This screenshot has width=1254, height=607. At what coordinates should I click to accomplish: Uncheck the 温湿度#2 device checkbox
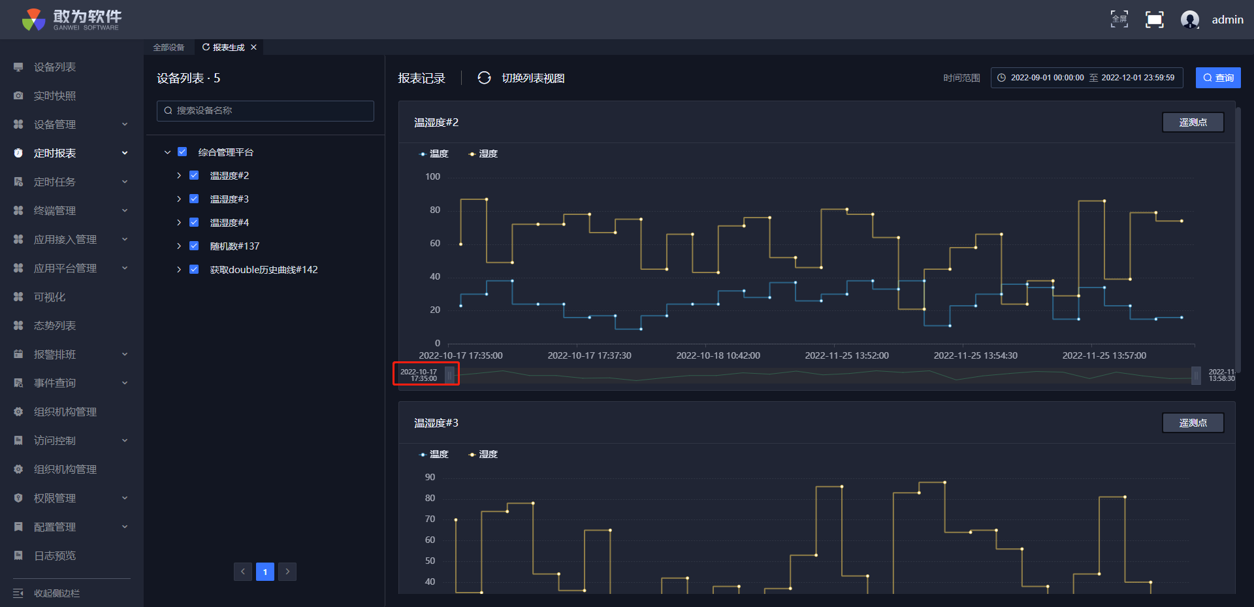[x=194, y=176]
